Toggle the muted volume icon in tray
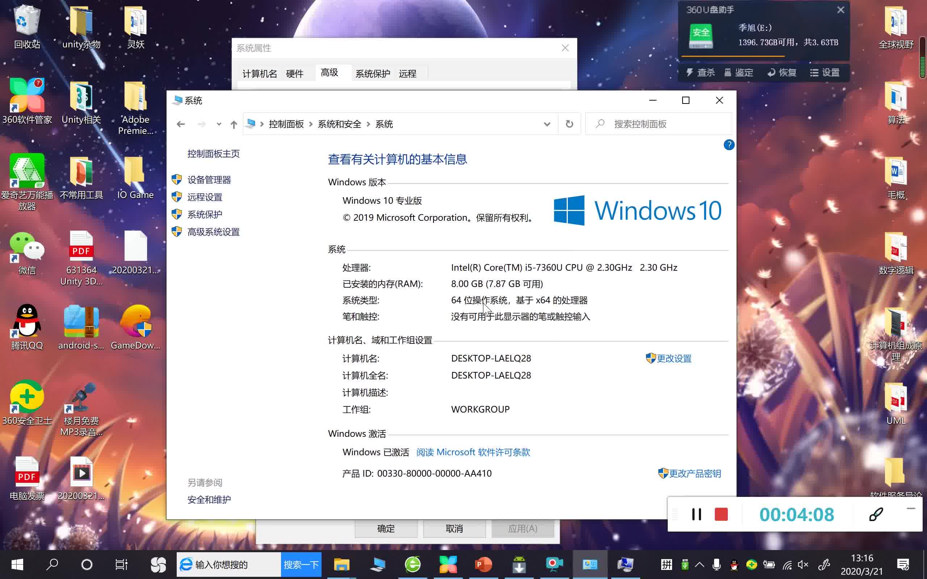This screenshot has width=927, height=579. point(802,565)
